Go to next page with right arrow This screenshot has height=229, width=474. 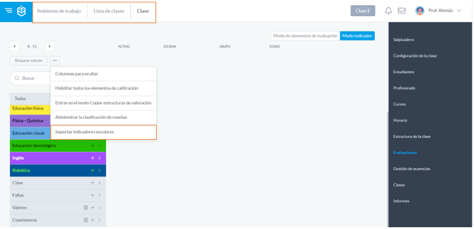(49, 46)
